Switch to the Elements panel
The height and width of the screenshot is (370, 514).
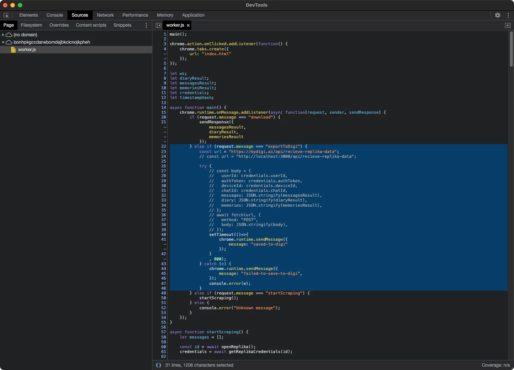coord(29,15)
